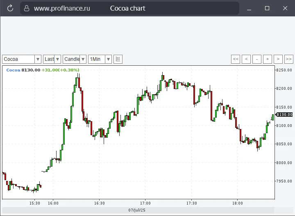Image resolution: width=295 pixels, height=216 pixels.
Task: Select the Cocoa instrument name field
Action: (18, 59)
